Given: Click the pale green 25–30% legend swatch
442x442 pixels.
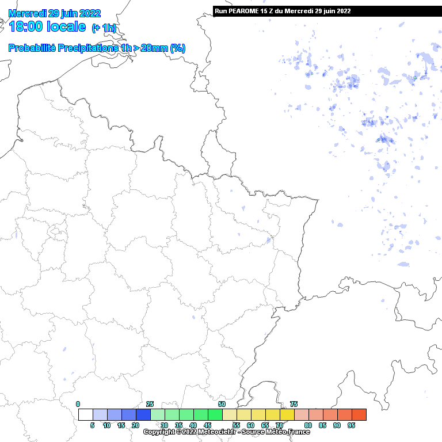Looking at the screenshot, I should (x=158, y=414).
